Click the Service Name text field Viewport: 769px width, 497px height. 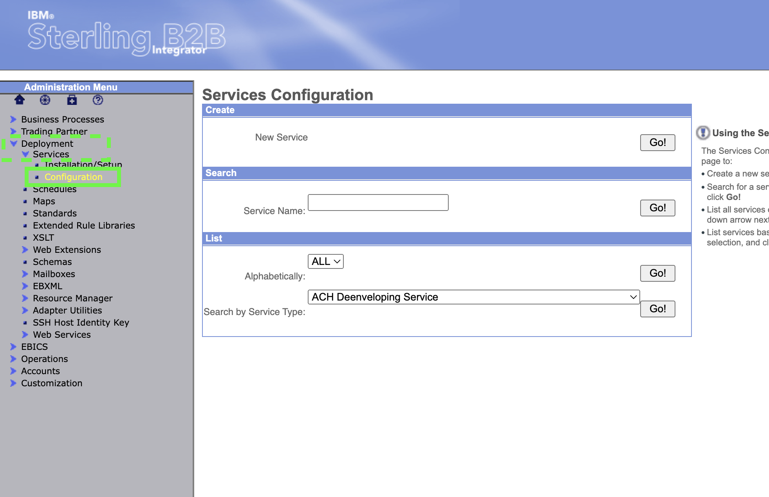pos(378,203)
